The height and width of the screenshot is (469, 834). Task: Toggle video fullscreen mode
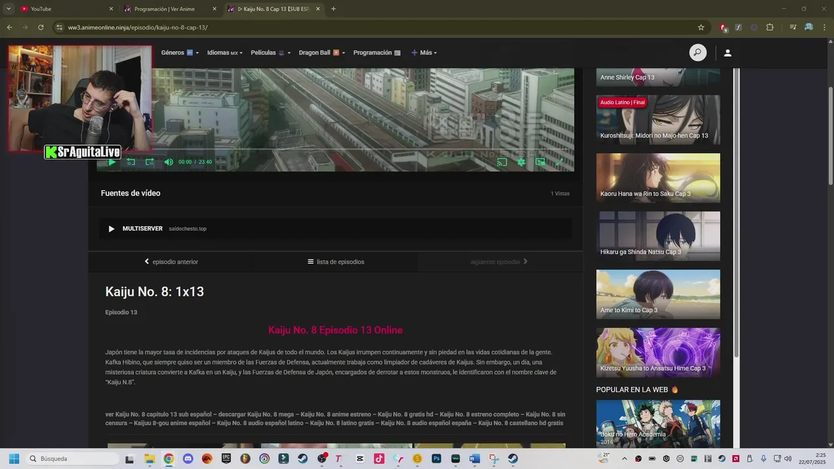click(x=559, y=162)
